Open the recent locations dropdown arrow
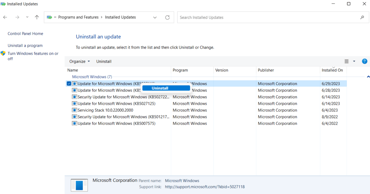 point(27,17)
